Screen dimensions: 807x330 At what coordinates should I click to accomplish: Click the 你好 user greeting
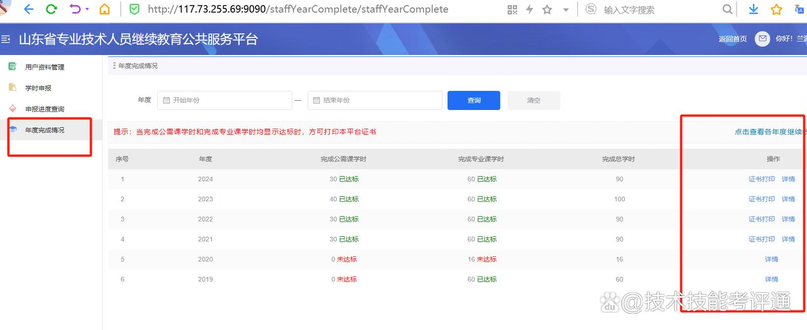click(x=791, y=39)
